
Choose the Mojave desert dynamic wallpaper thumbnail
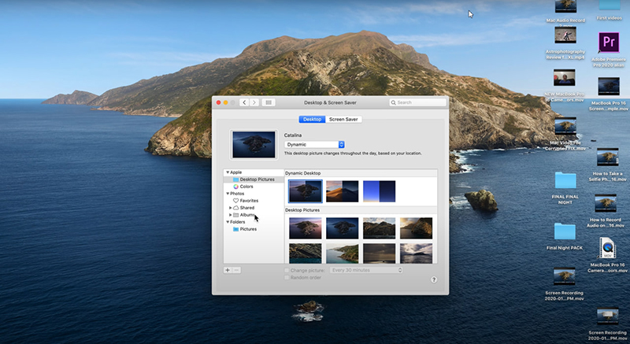[342, 190]
